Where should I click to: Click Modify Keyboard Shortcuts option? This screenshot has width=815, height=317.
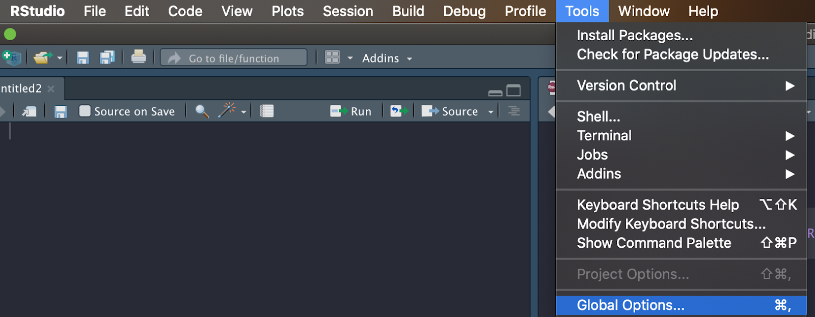(671, 224)
